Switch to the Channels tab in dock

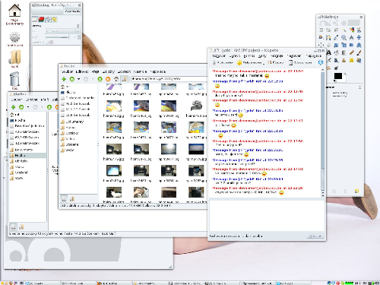pos(41,19)
